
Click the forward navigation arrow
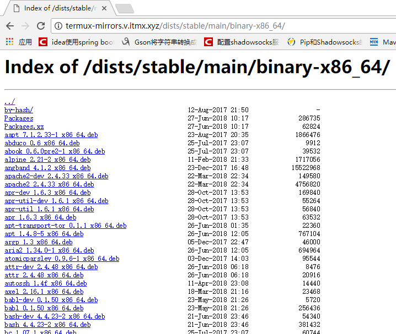tap(25, 26)
